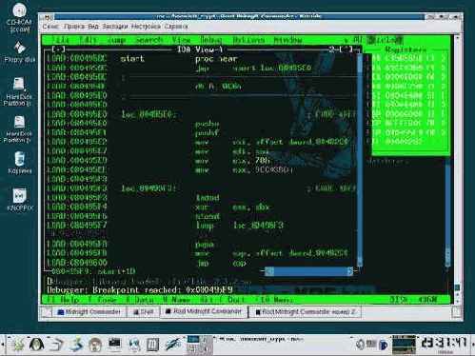The width and height of the screenshot is (475, 356).
Task: Click the panel clock
Action: pos(445,344)
